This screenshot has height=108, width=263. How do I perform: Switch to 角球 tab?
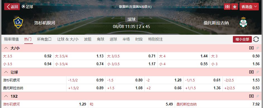tap(101, 39)
